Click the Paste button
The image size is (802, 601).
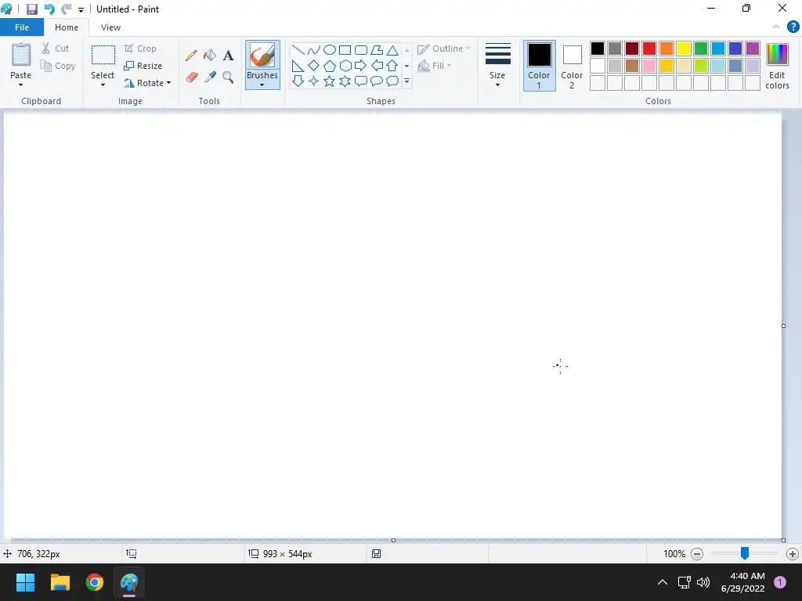click(x=21, y=56)
